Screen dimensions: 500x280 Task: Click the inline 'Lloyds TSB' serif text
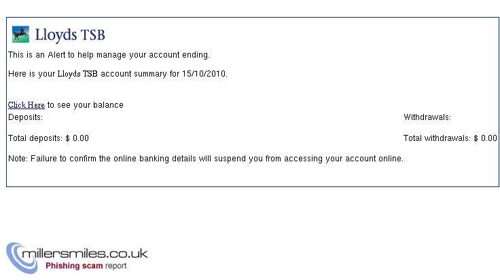(x=77, y=74)
